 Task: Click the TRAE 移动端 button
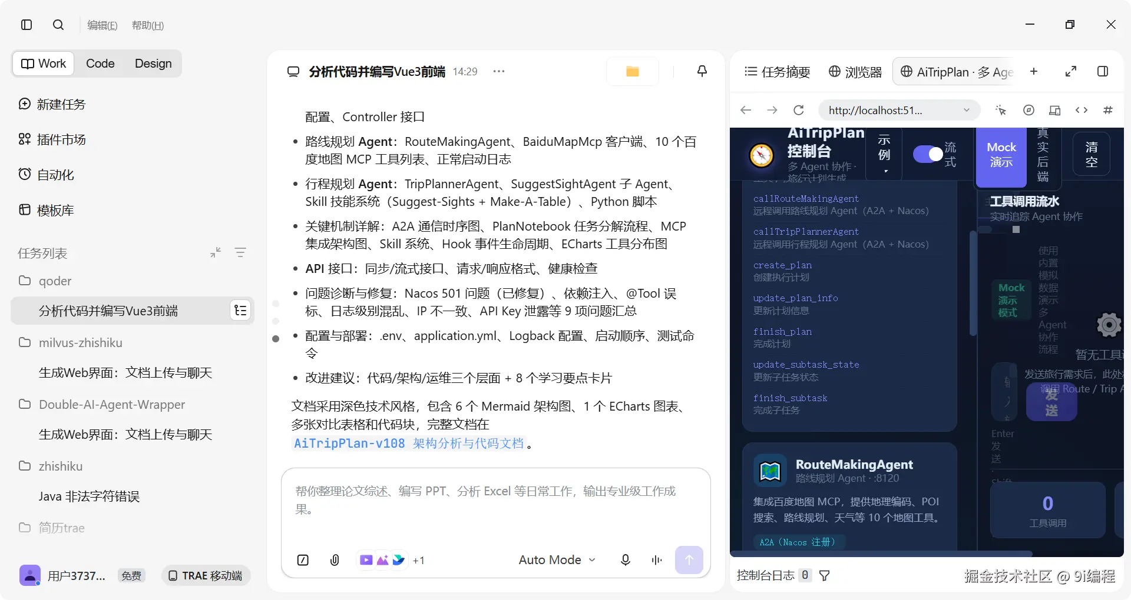click(206, 575)
